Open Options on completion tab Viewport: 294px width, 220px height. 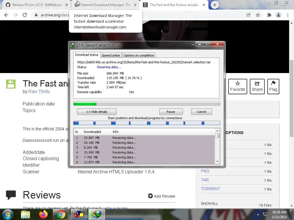pos(139,55)
